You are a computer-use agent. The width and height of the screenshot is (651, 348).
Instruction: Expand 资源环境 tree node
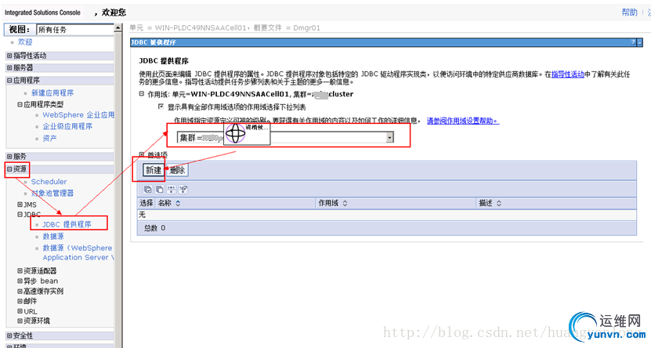tap(20, 321)
